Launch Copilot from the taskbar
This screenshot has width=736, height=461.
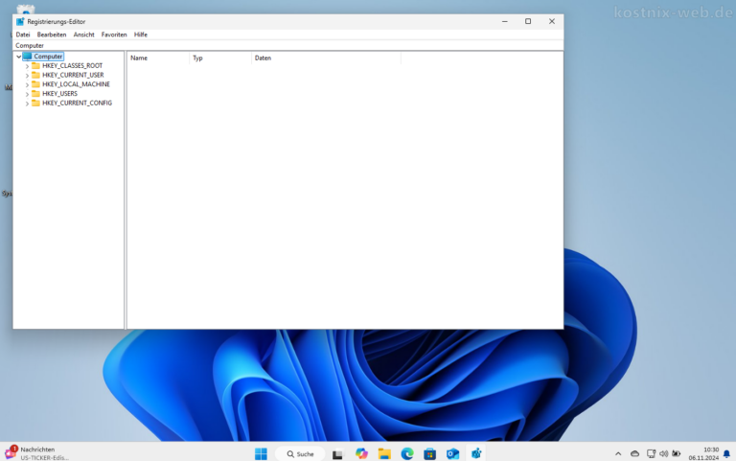361,453
